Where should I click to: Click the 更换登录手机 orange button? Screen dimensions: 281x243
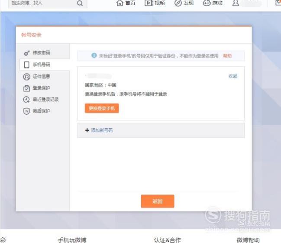coord(102,108)
